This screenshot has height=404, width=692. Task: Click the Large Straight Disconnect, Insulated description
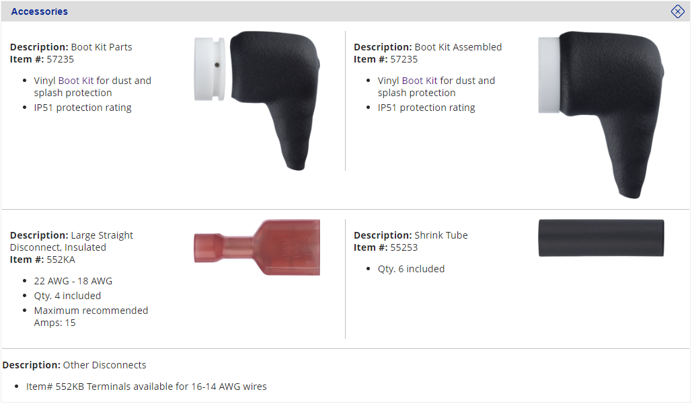(72, 241)
